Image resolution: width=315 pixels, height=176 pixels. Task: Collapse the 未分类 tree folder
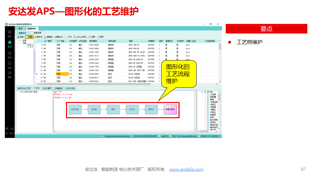(202, 92)
